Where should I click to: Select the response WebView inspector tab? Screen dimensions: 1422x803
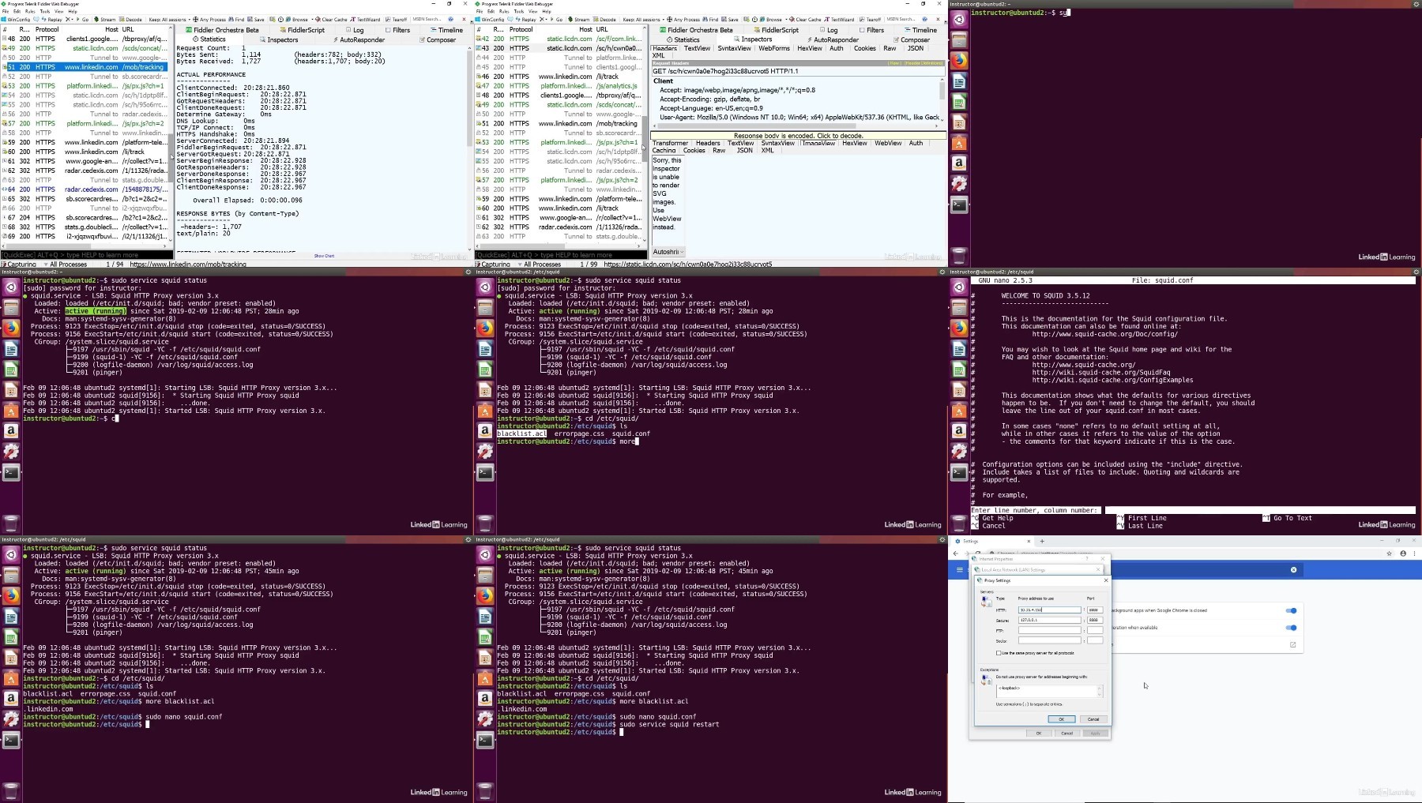pos(888,143)
